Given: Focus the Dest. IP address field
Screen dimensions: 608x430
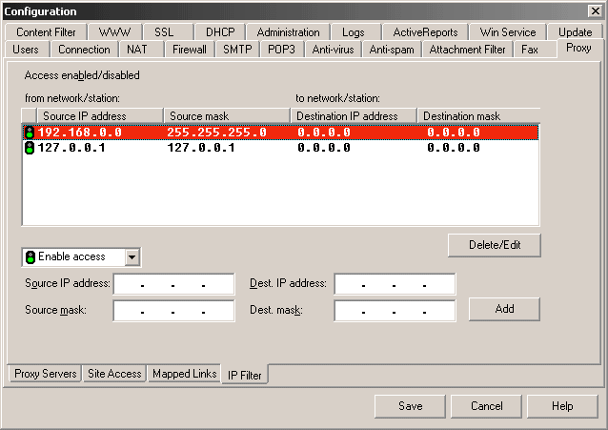Looking at the screenshot, I should tap(395, 284).
